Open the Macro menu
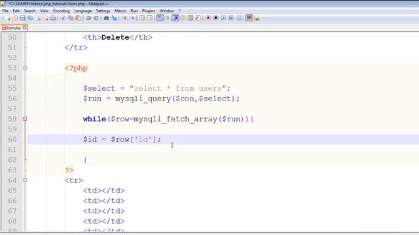This screenshot has height=235, width=419. tap(120, 11)
